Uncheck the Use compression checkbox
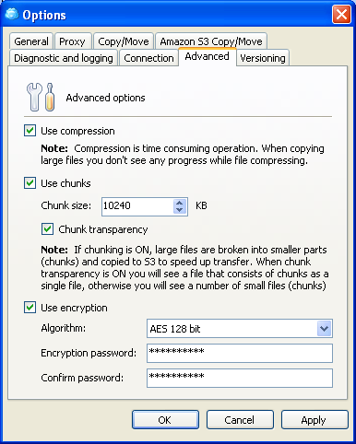Screen dimensions: 356x444 point(30,131)
